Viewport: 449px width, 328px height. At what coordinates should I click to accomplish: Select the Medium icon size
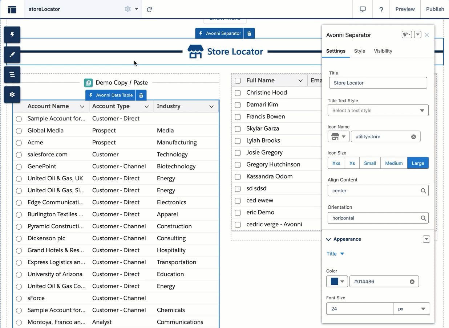point(394,163)
